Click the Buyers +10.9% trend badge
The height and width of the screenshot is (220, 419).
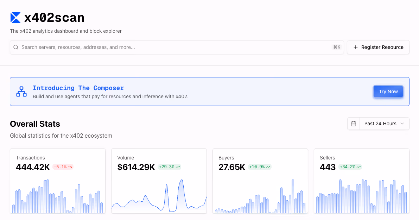point(260,167)
